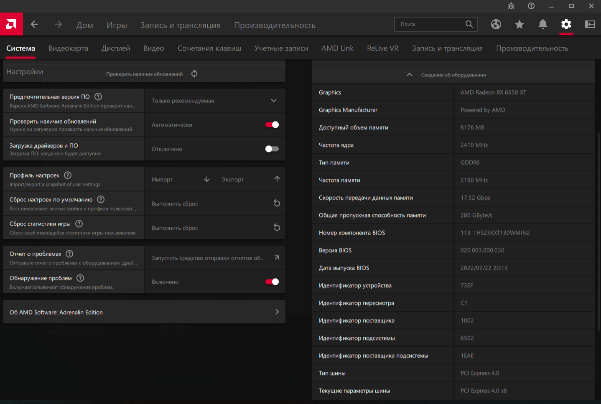Expand Об AMD Software: Adrenalin Edition

144,312
